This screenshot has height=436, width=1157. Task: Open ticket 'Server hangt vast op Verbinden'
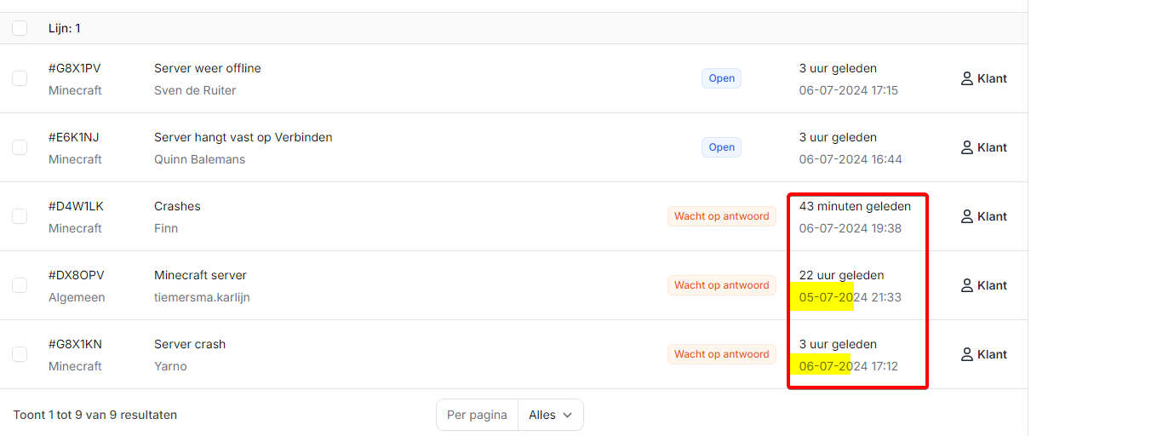pos(243,137)
